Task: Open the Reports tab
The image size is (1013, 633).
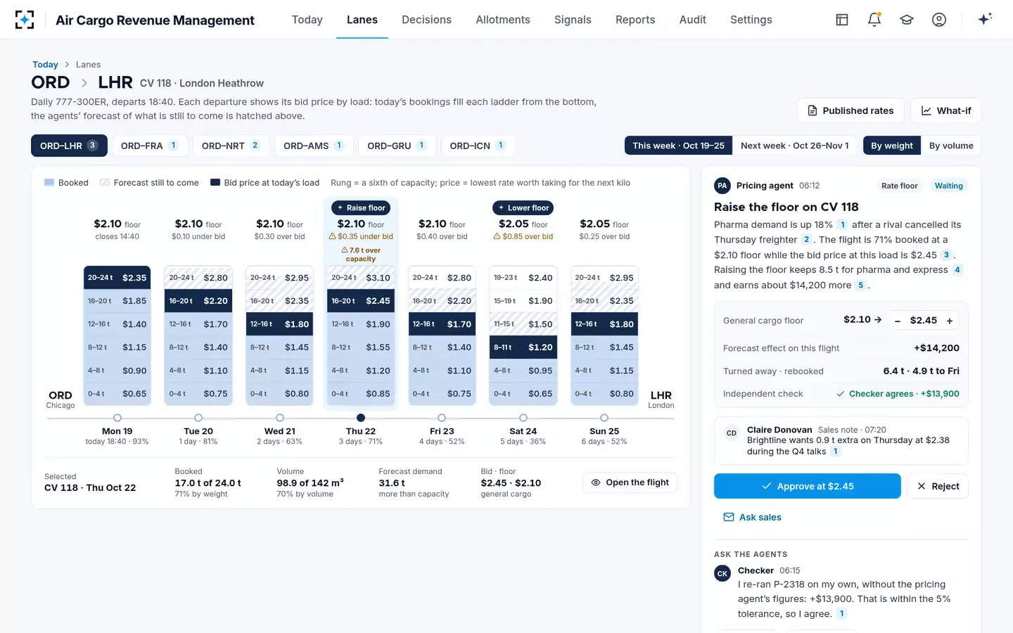Action: tap(635, 20)
